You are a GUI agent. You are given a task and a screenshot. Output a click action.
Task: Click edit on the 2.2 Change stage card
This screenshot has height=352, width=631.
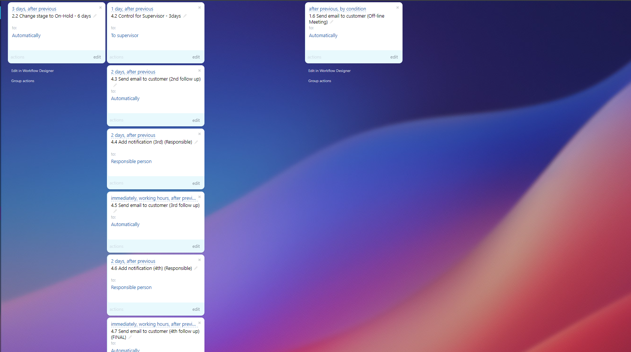pyautogui.click(x=97, y=57)
